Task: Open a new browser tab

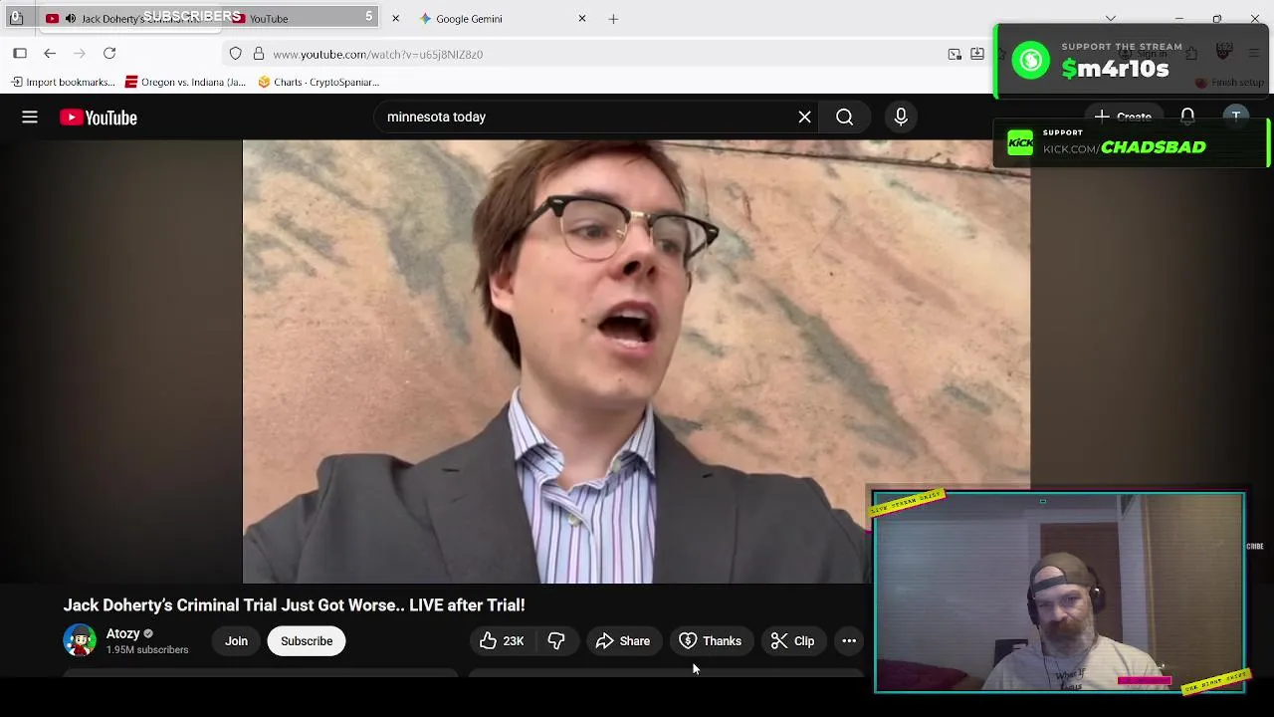Action: 613,18
